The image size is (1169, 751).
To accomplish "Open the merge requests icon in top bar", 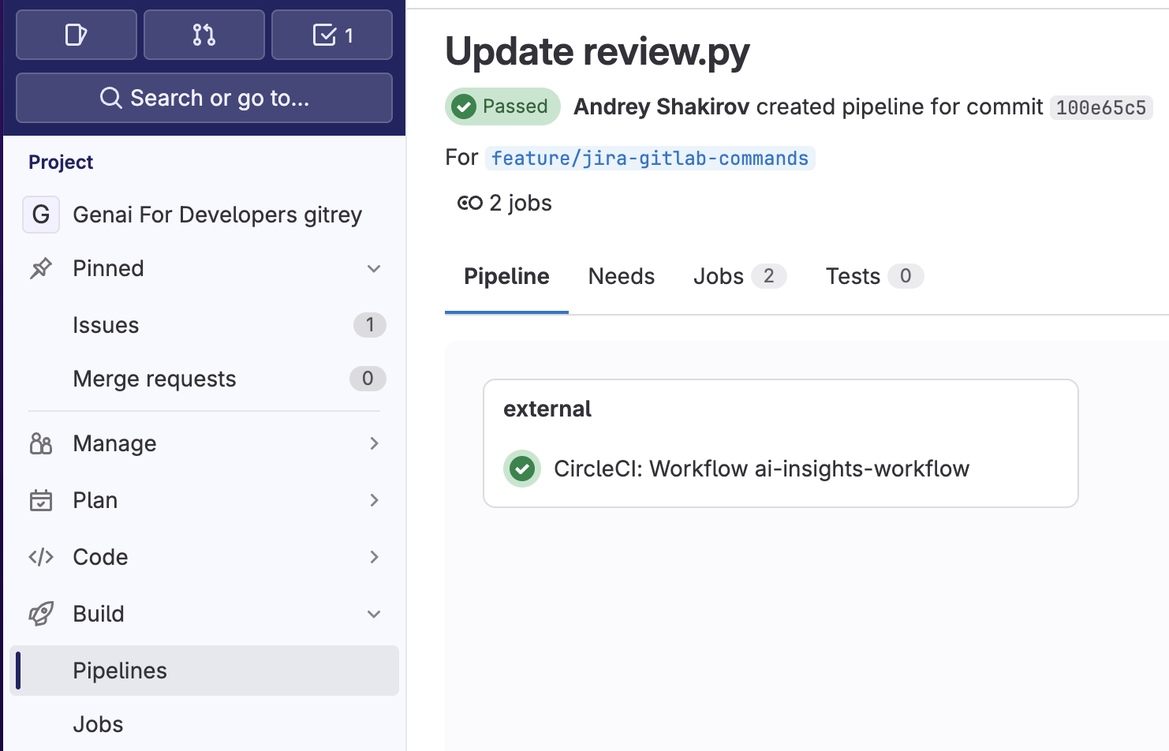I will click(204, 35).
